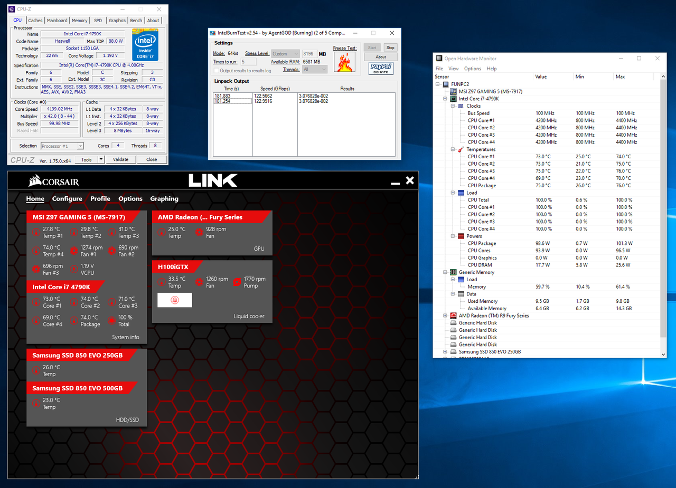Viewport: 676px width, 488px height.
Task: Click the Open Hardware Monitor vertical scrollbar
Action: click(x=663, y=215)
